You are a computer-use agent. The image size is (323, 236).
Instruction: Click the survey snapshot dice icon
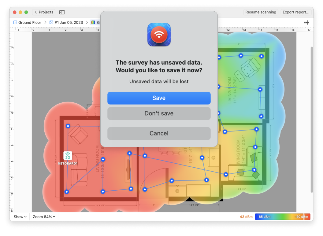coord(51,22)
